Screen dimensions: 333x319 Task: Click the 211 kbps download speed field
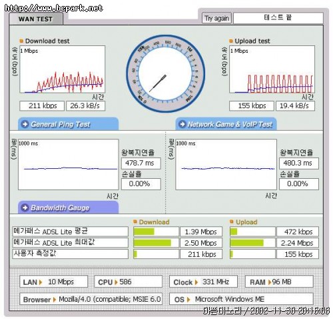(x=42, y=106)
